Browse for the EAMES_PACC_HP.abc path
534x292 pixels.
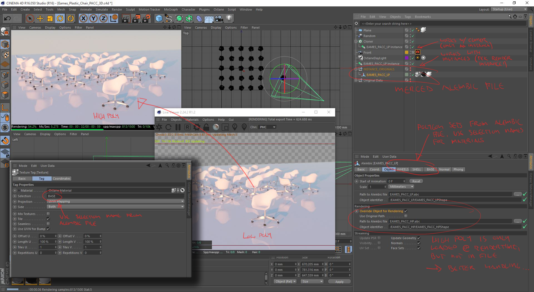pyautogui.click(x=517, y=221)
